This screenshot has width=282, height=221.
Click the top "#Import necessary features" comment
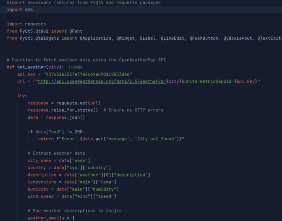pyautogui.click(x=84, y=3)
